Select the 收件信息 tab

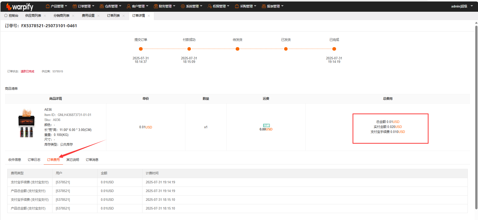click(15, 160)
